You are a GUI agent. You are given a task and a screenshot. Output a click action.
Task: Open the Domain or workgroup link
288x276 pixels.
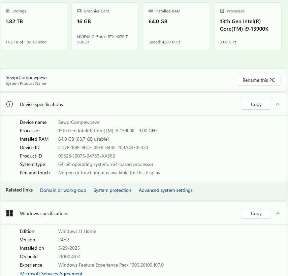pos(63,190)
